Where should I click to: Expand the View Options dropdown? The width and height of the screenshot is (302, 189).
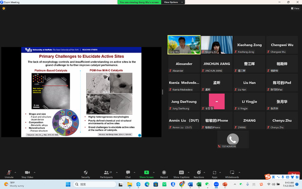(173, 2)
